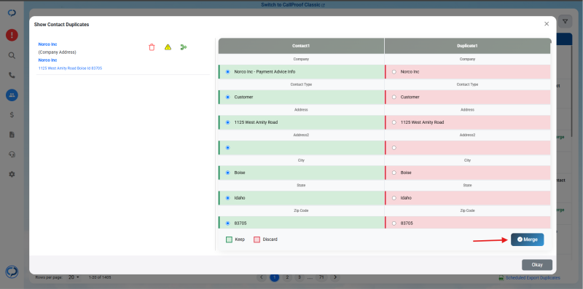The image size is (583, 289).
Task: Close the Show Contact Duplicates dialog
Action: pyautogui.click(x=547, y=24)
